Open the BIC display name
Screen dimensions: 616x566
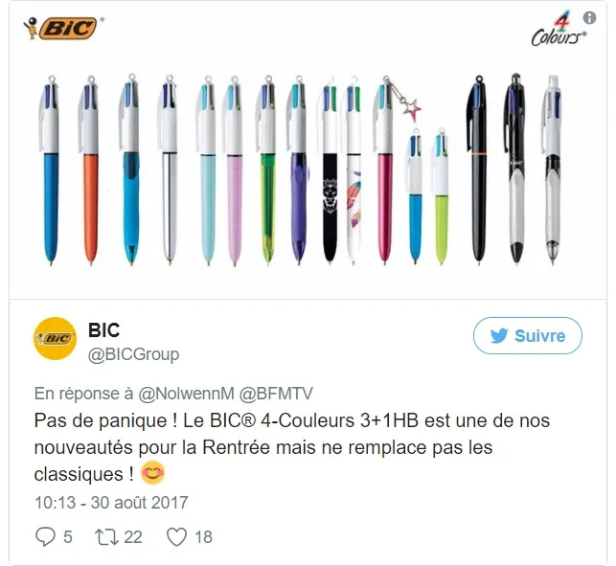(x=103, y=330)
